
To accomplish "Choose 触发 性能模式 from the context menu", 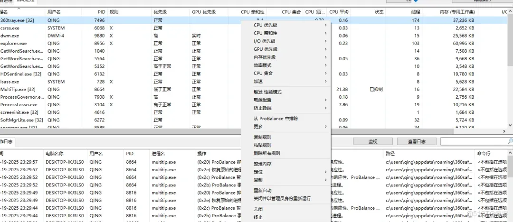I will (x=285, y=92).
